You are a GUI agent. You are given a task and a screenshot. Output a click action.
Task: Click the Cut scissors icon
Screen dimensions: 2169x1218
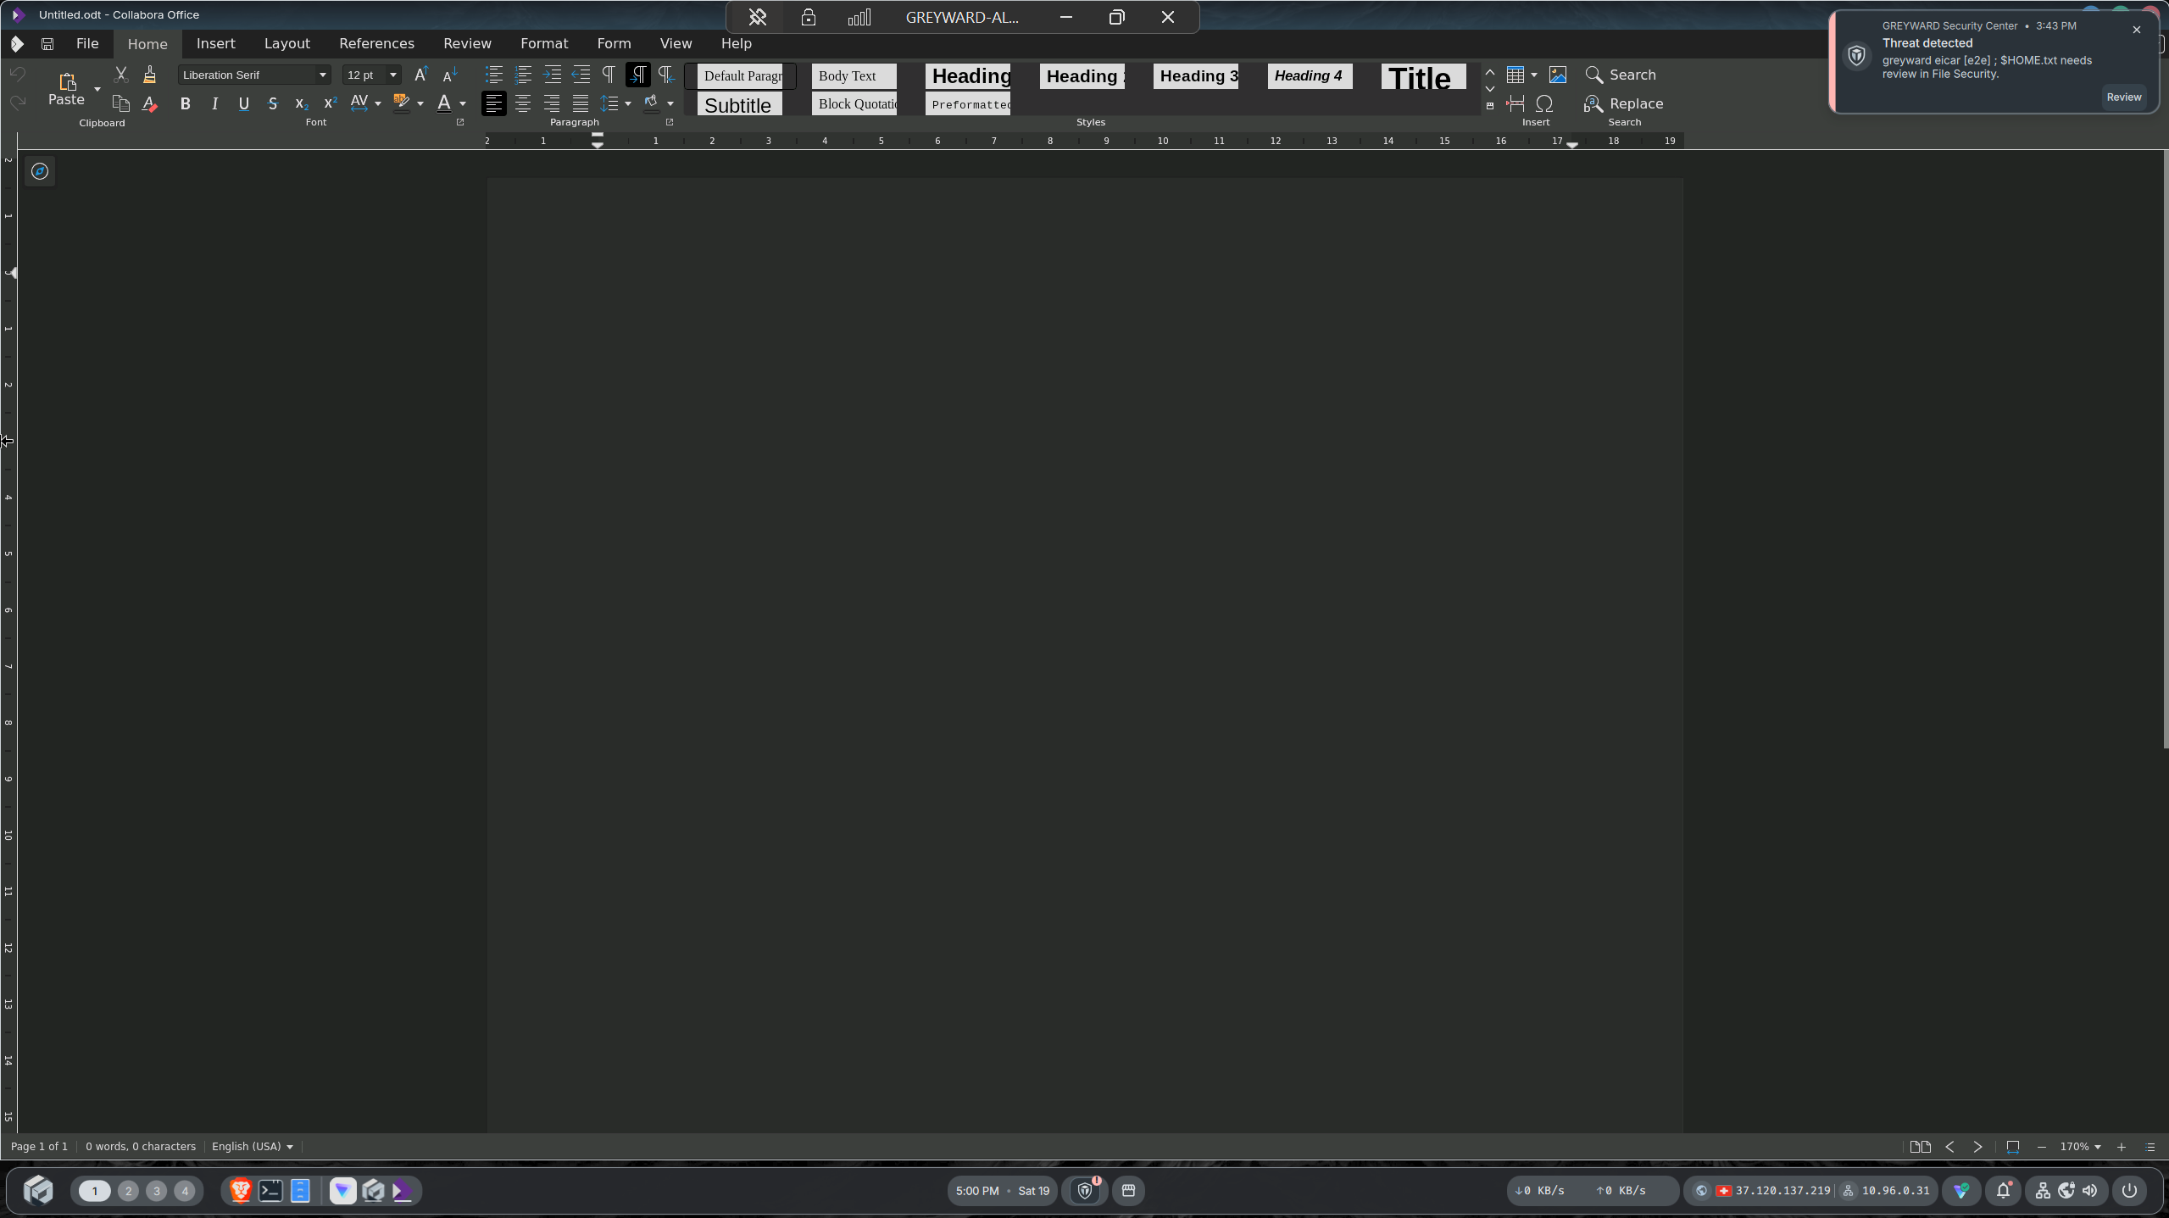pyautogui.click(x=121, y=75)
